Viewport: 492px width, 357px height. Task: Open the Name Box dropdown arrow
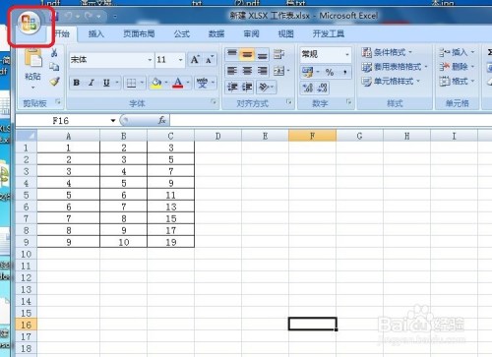click(x=113, y=121)
